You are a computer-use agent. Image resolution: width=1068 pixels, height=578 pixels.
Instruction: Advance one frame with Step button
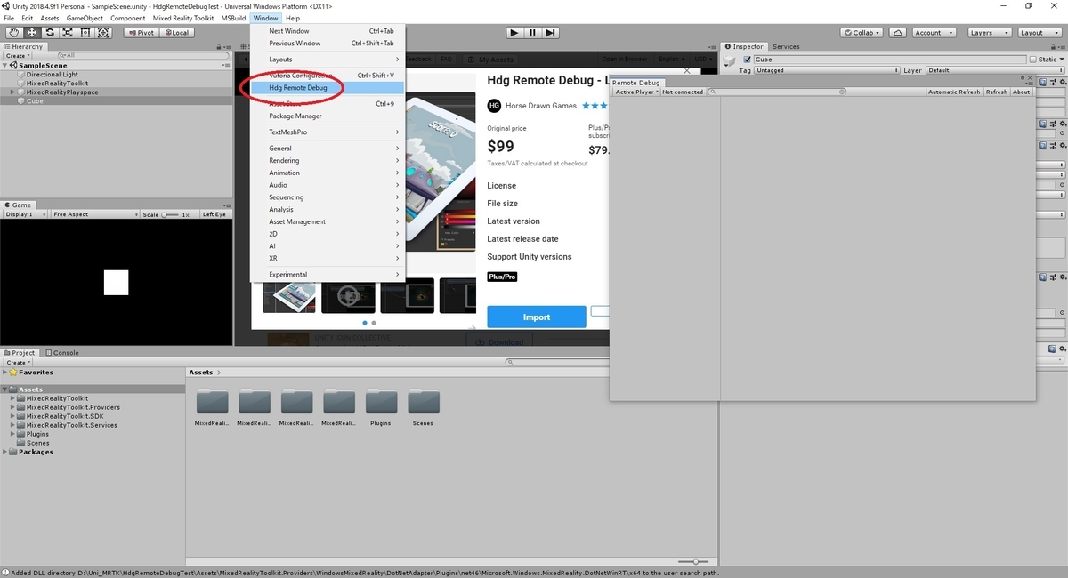click(x=551, y=33)
